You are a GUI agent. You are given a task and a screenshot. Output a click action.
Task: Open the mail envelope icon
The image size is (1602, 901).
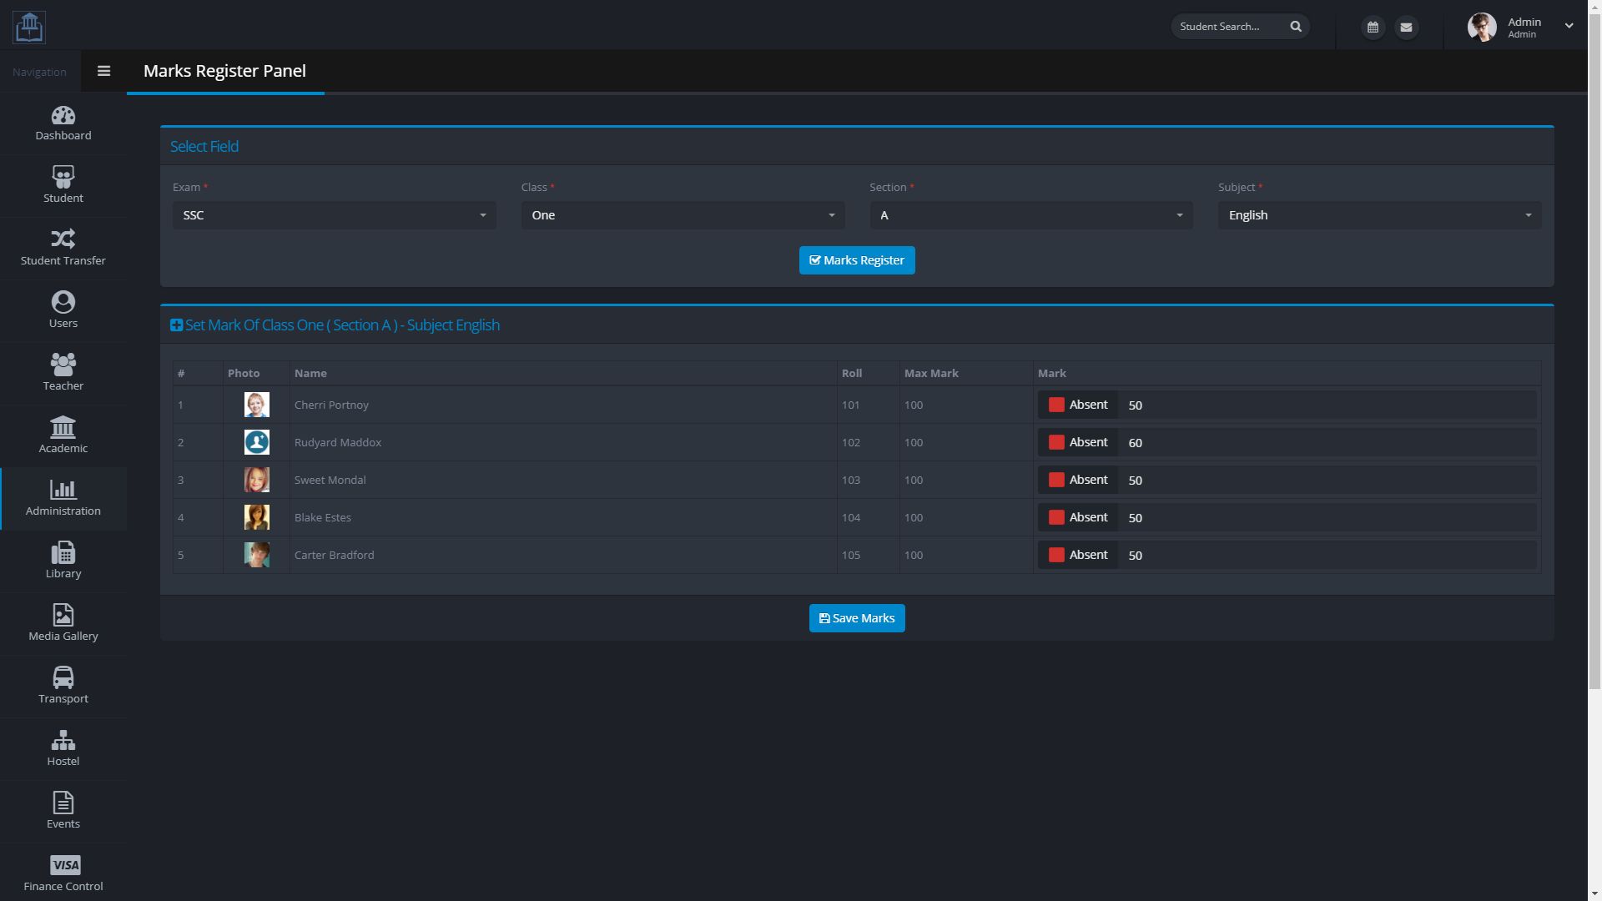click(1406, 28)
